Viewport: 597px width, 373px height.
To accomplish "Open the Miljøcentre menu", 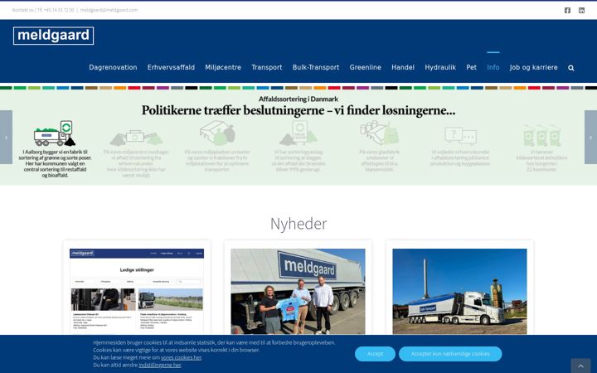I will click(223, 67).
